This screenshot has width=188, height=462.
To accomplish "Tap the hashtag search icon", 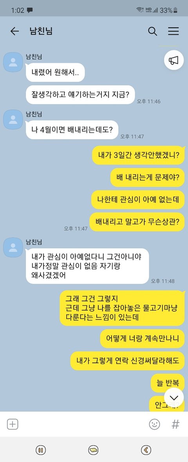I will pyautogui.click(x=175, y=424).
